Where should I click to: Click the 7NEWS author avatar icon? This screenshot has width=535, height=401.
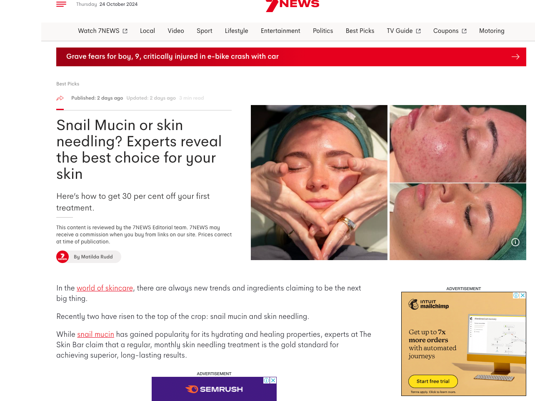coord(62,257)
